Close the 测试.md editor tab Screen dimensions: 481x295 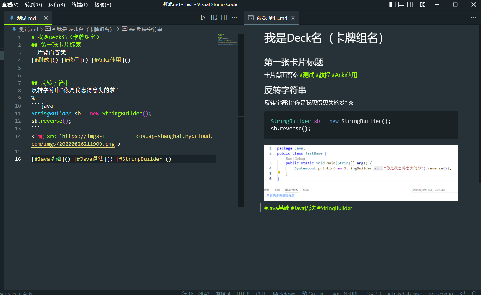point(46,18)
